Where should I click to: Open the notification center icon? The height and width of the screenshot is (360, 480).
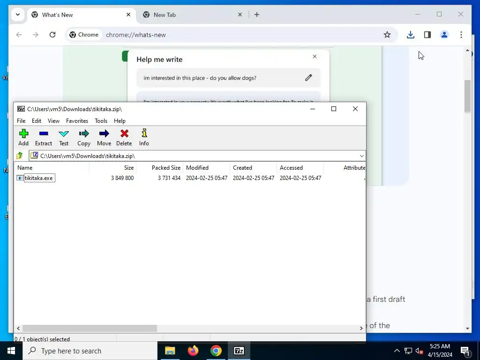[x=465, y=351]
